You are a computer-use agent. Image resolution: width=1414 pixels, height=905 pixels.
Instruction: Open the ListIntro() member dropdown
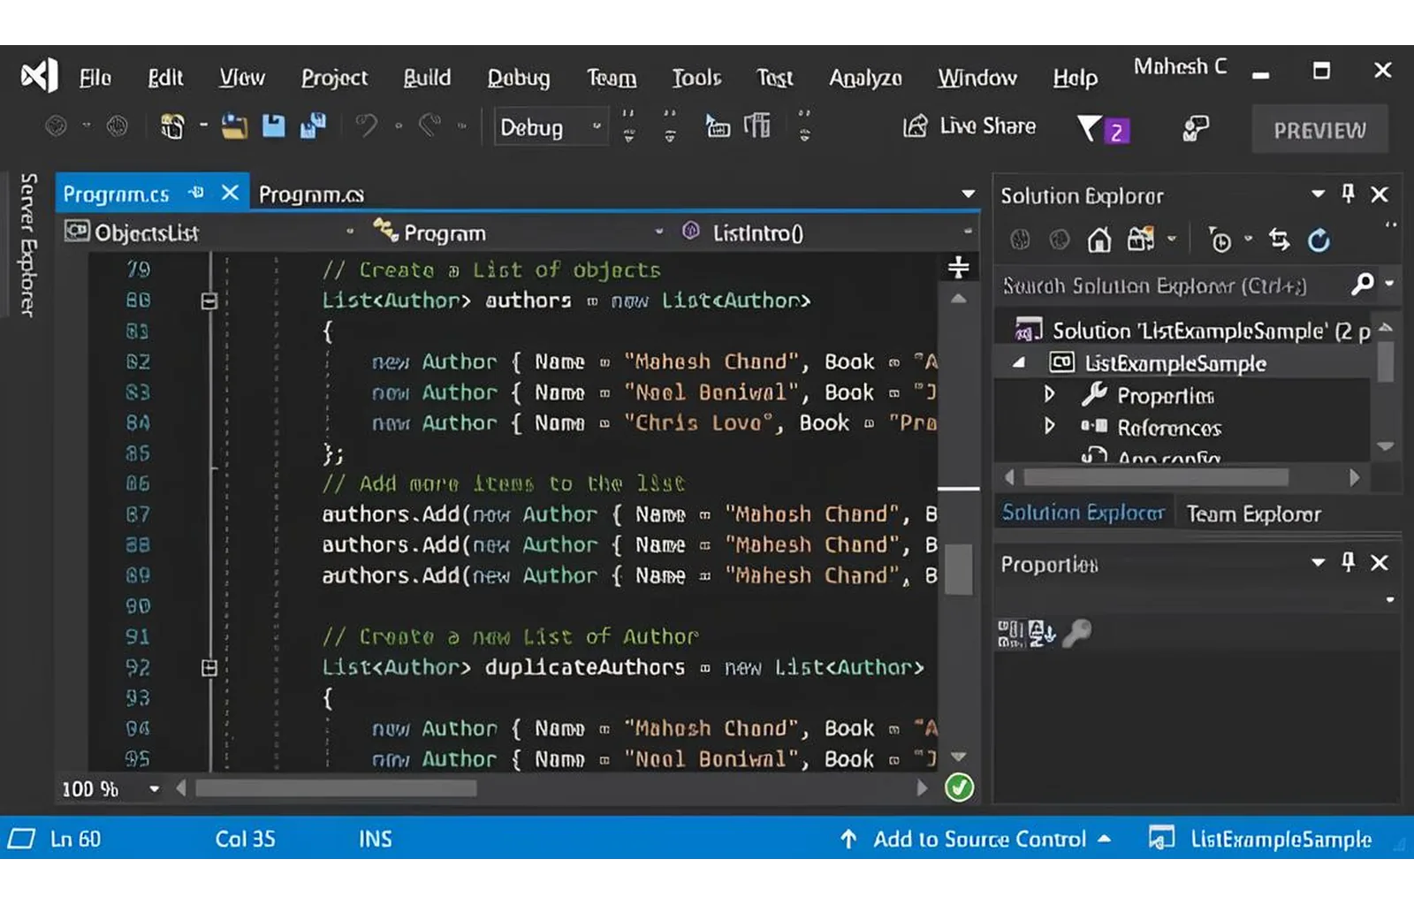pyautogui.click(x=968, y=232)
